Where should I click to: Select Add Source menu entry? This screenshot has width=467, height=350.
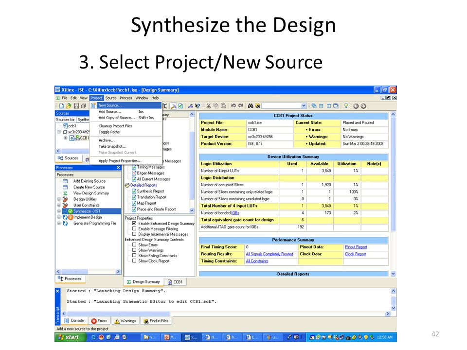(126, 112)
